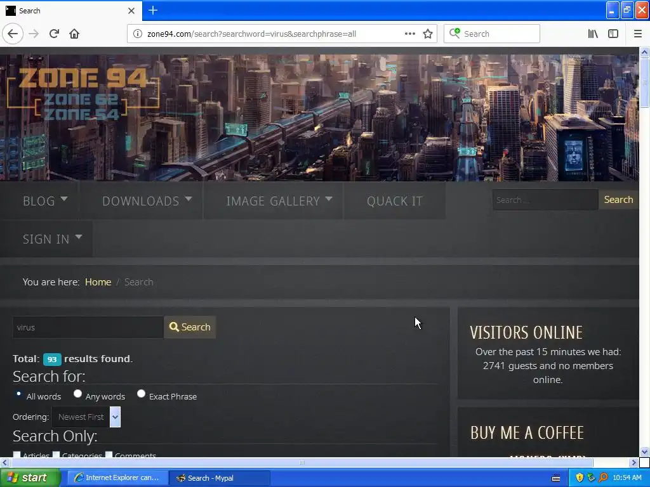The width and height of the screenshot is (650, 487).
Task: Click the vertical scrollbar down arrow
Action: (644, 451)
